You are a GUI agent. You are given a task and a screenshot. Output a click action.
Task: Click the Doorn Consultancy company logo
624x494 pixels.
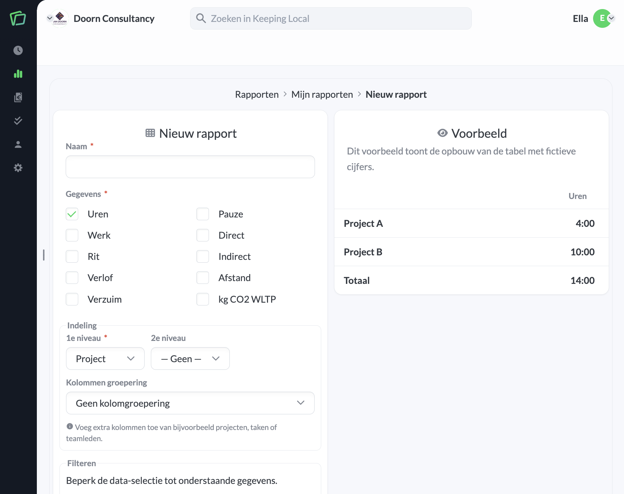pyautogui.click(x=60, y=18)
